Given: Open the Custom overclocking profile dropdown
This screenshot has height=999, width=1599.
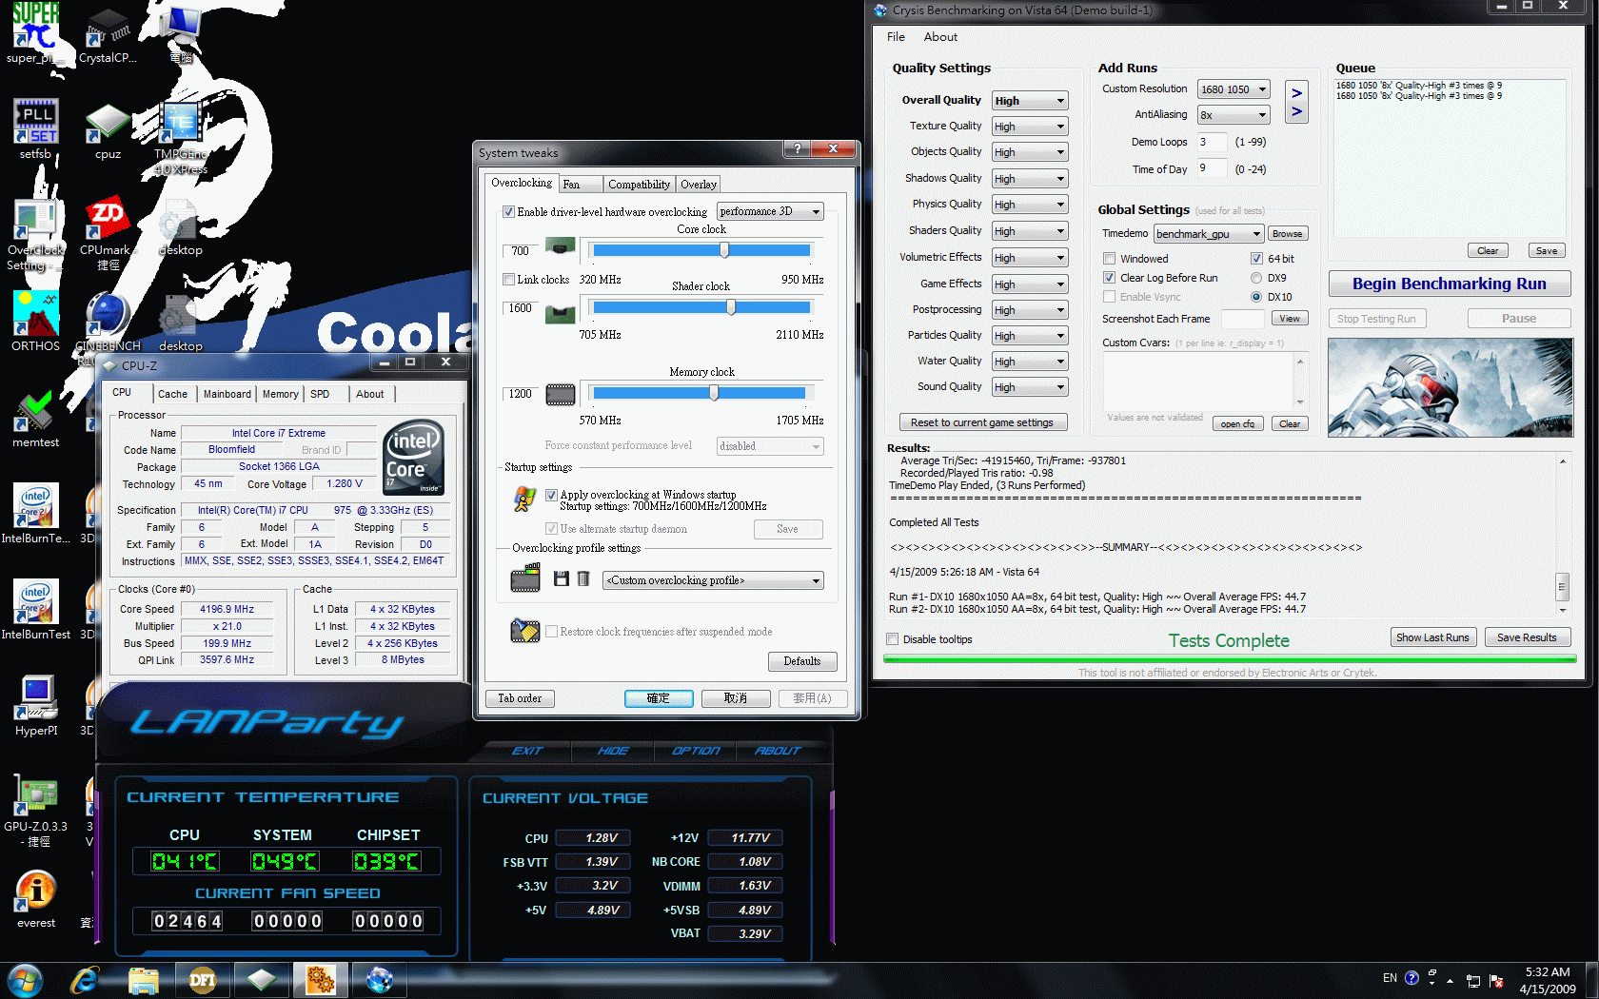Looking at the screenshot, I should pos(713,580).
